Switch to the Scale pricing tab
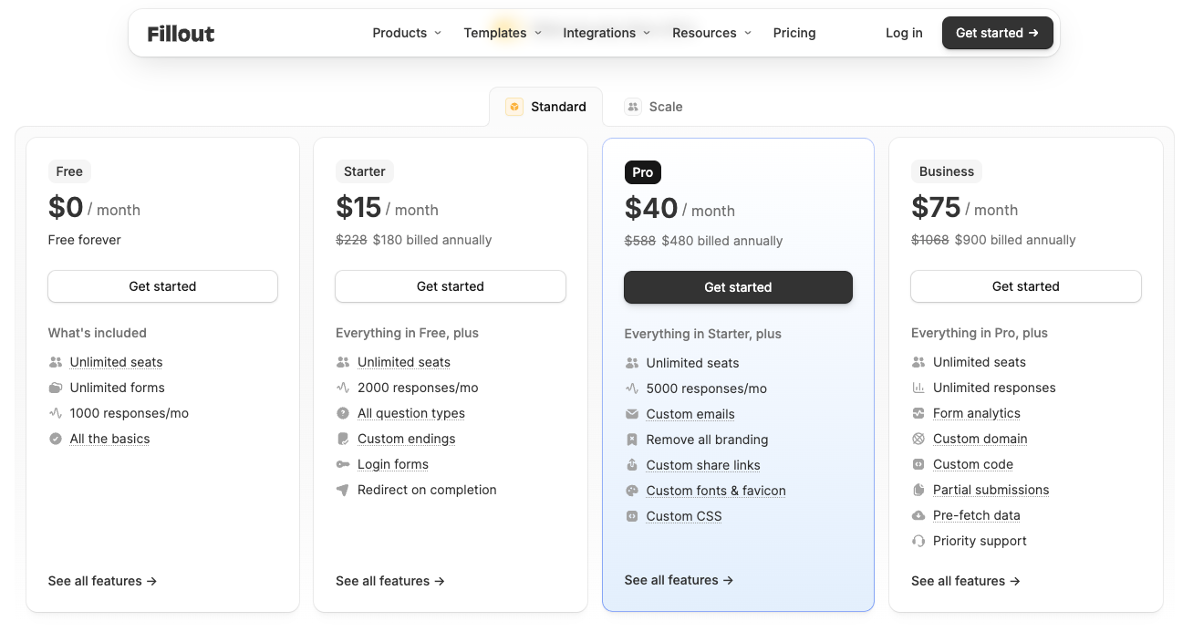Image resolution: width=1193 pixels, height=642 pixels. (654, 107)
